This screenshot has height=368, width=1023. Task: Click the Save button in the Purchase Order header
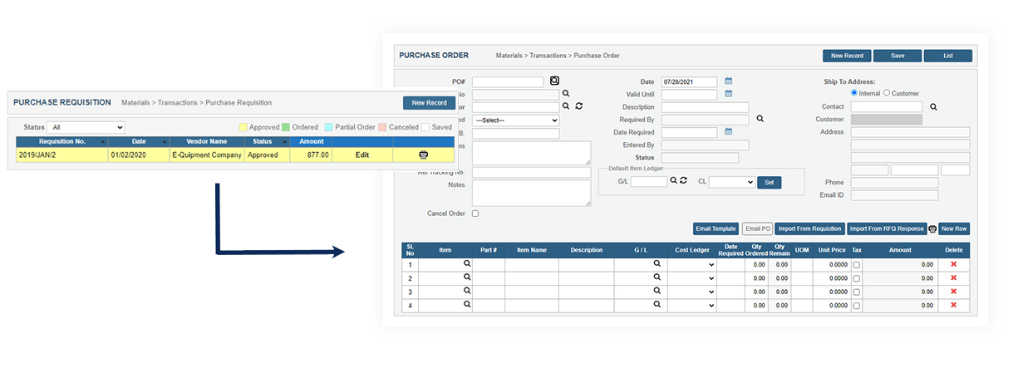coord(898,56)
